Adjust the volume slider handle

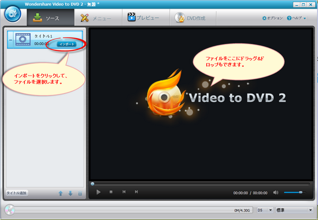(301, 192)
